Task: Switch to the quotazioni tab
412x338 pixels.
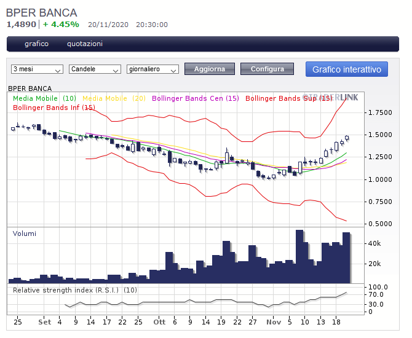Action: click(85, 44)
